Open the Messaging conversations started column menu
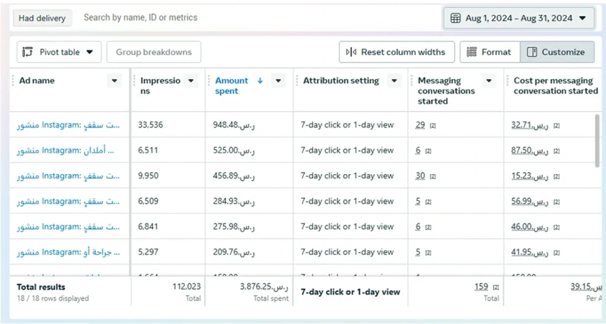 click(489, 81)
